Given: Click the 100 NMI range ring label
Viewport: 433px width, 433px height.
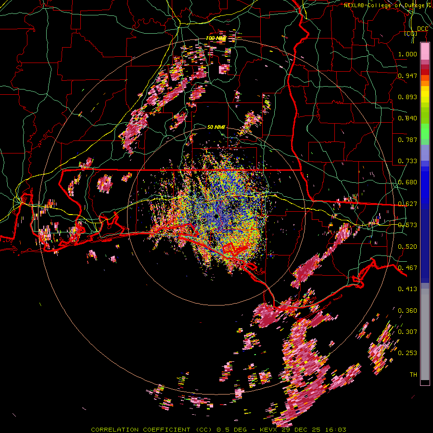Looking at the screenshot, I should click(216, 38).
